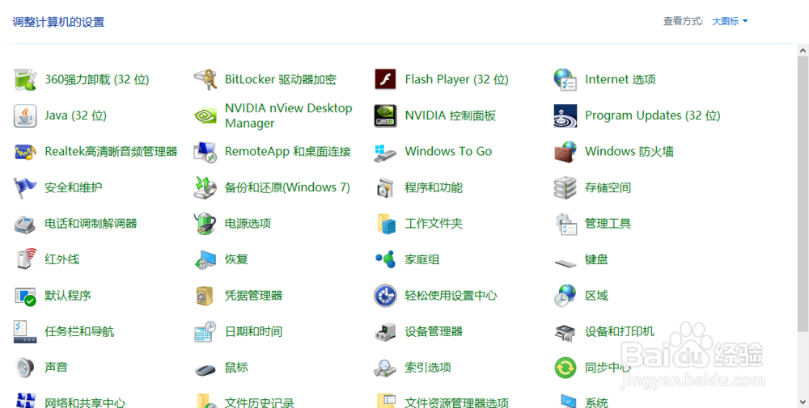Click the 文件资源管理器选项 text link
Screen dimensions: 809x408
[x=456, y=403]
